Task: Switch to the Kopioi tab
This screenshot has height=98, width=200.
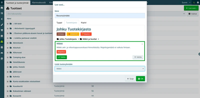Action: (x=84, y=22)
